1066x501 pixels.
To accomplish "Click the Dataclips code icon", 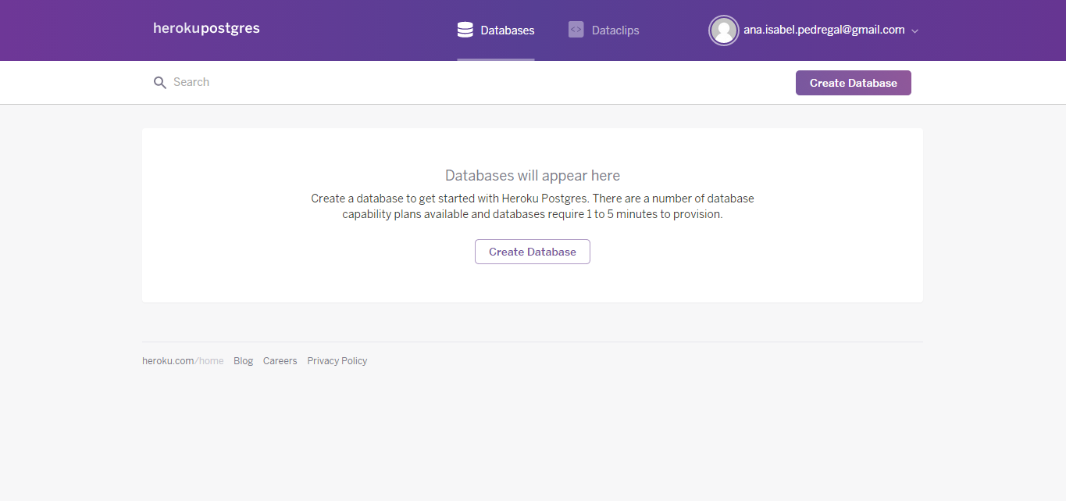I will pos(576,30).
